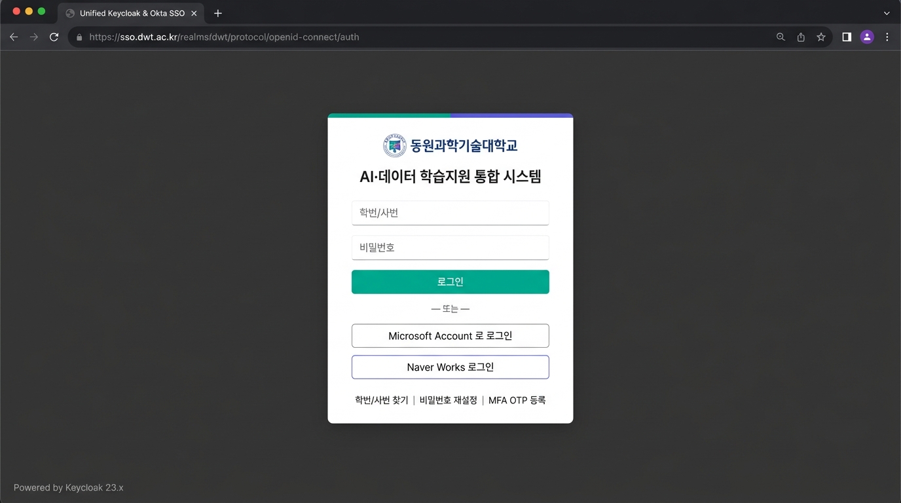The image size is (901, 503).
Task: Click the 동원과학기술대학교 name text
Action: [464, 145]
